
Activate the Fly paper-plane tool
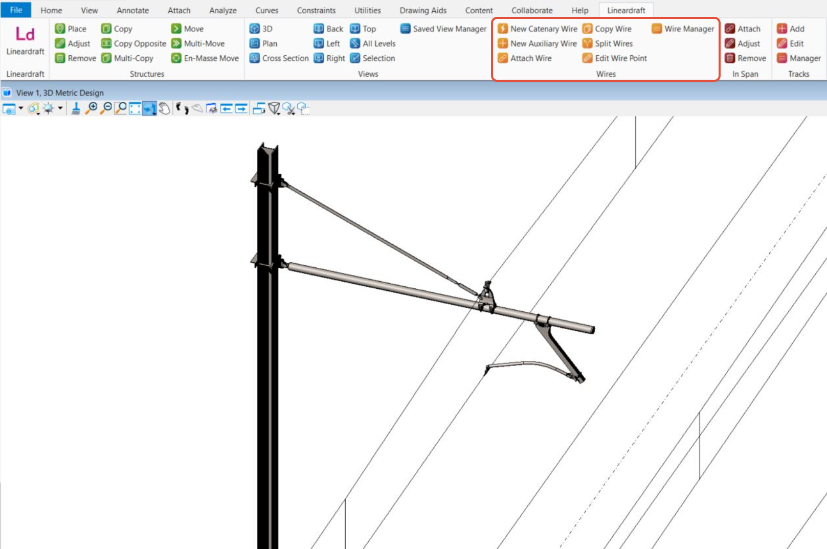(197, 108)
